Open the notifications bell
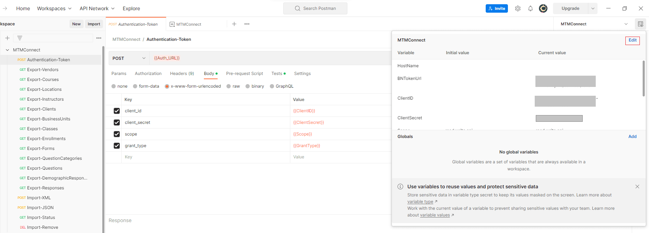Viewport: 649px width, 233px height. point(530,8)
